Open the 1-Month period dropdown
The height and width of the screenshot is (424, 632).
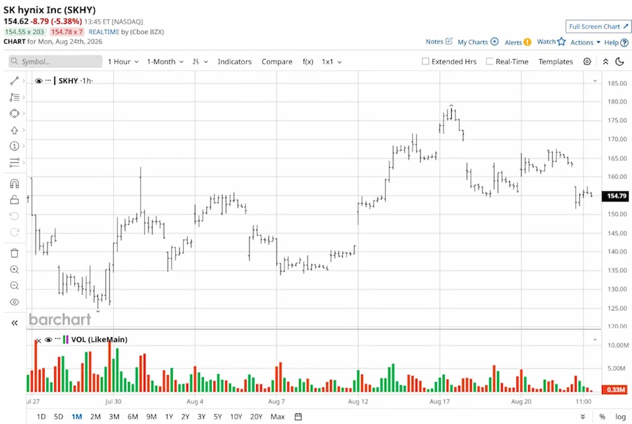(165, 62)
